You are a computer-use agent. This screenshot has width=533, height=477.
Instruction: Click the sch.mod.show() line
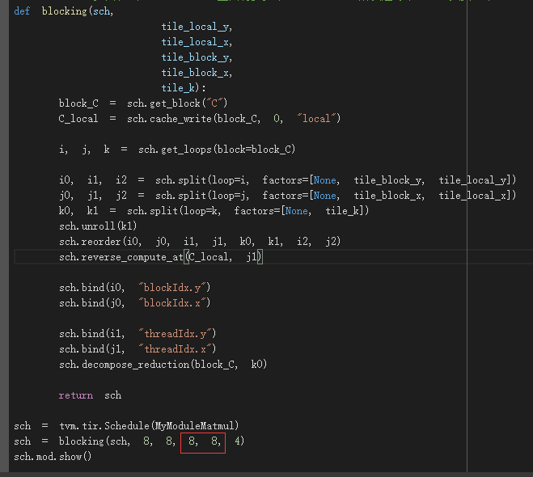point(53,457)
